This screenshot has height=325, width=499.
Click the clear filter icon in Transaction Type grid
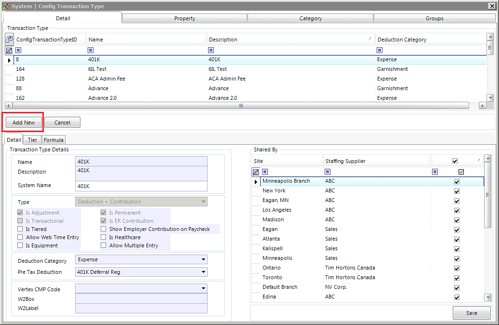[x=9, y=50]
